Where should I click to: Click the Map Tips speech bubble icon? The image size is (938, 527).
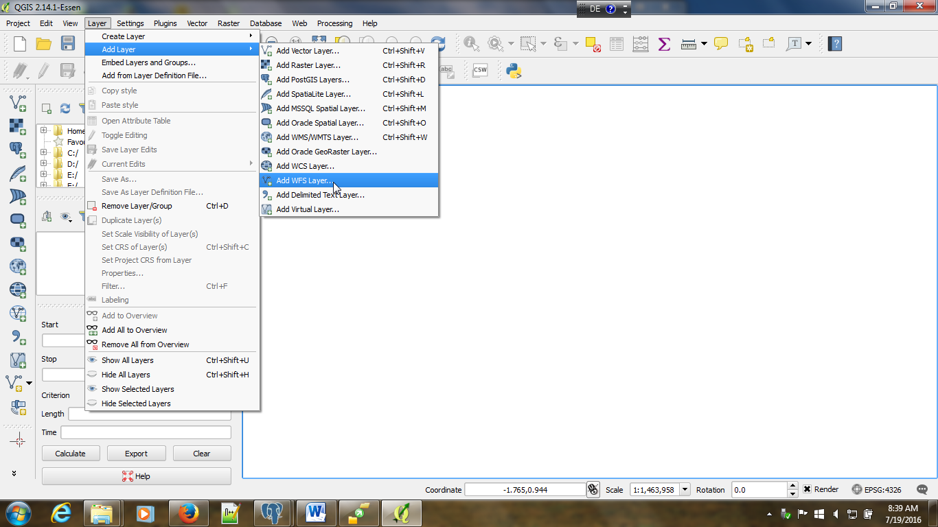point(721,44)
